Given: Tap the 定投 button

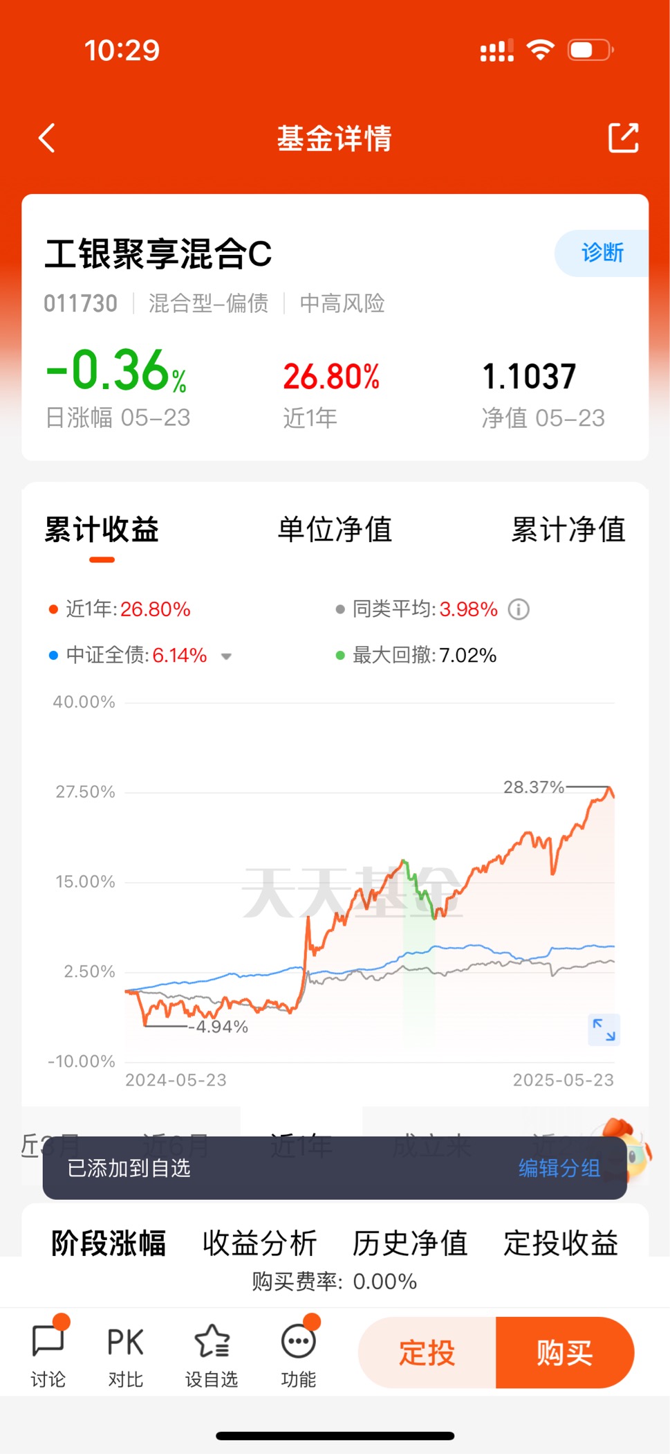Looking at the screenshot, I should (x=427, y=1352).
